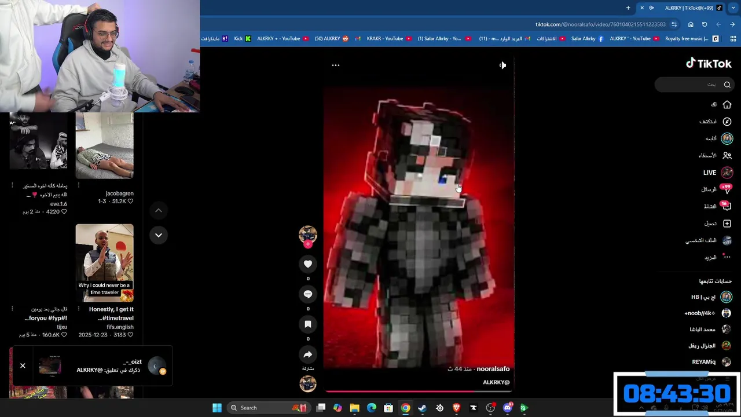Open the KRAKR - YouTube bookmark

click(x=389, y=39)
